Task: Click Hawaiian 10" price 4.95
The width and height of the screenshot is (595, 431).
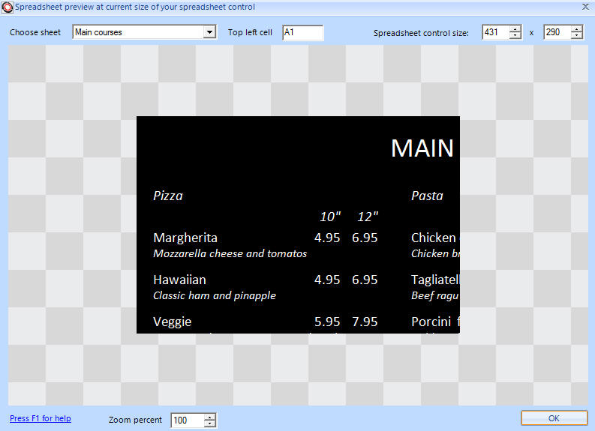Action: [x=327, y=280]
